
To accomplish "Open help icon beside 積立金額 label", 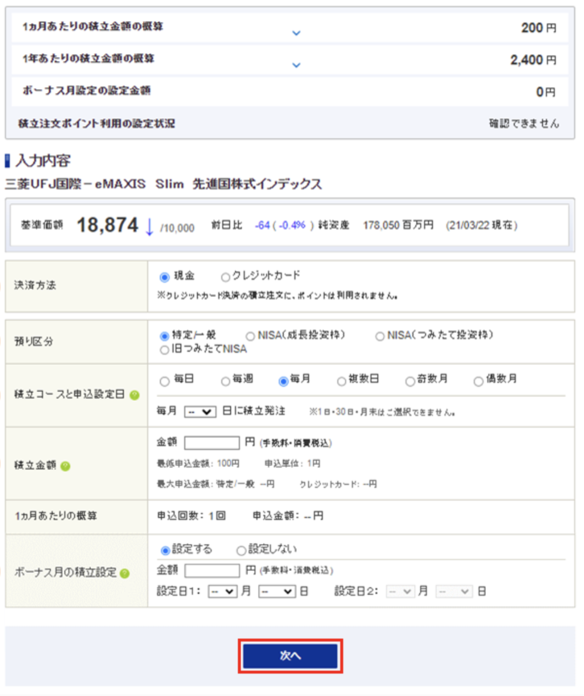I will (65, 466).
